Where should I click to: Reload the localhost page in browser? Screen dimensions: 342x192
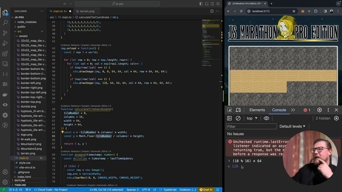241,11
